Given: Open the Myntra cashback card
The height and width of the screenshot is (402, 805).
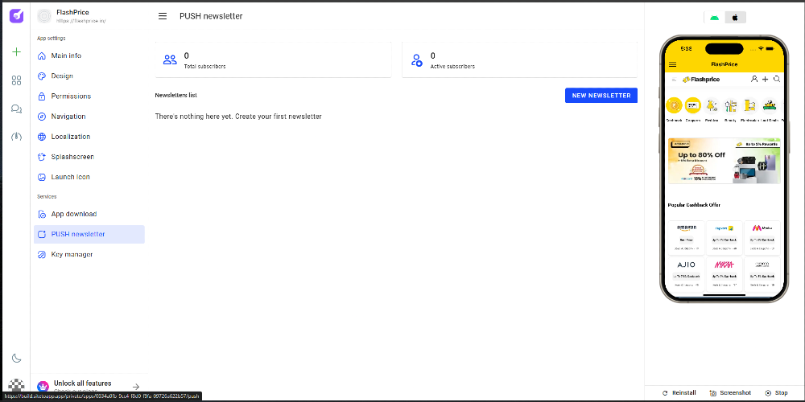Looking at the screenshot, I should click(762, 238).
